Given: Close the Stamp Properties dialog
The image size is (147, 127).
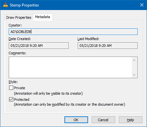Looking at the screenshot, I should [142, 5].
